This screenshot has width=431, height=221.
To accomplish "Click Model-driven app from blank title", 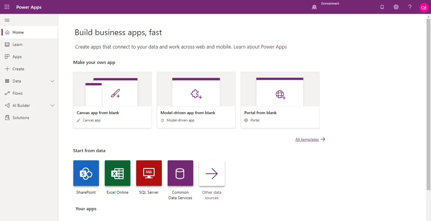I will pos(188,113).
